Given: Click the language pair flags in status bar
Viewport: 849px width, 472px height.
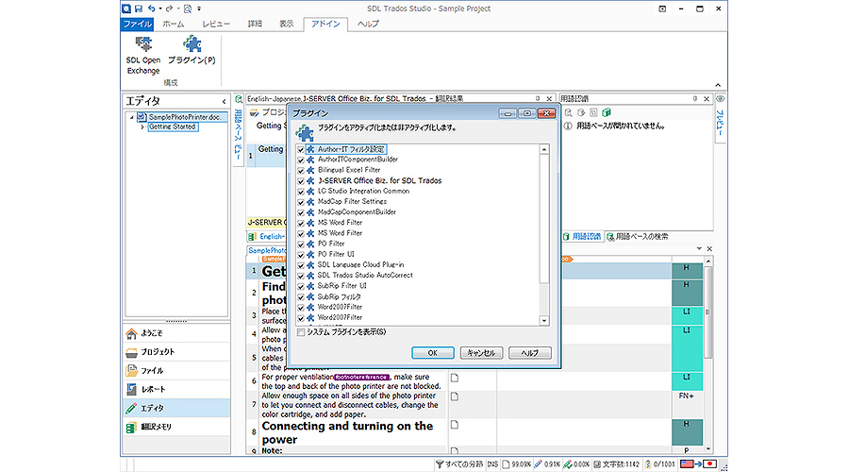Looking at the screenshot, I should coord(698,464).
